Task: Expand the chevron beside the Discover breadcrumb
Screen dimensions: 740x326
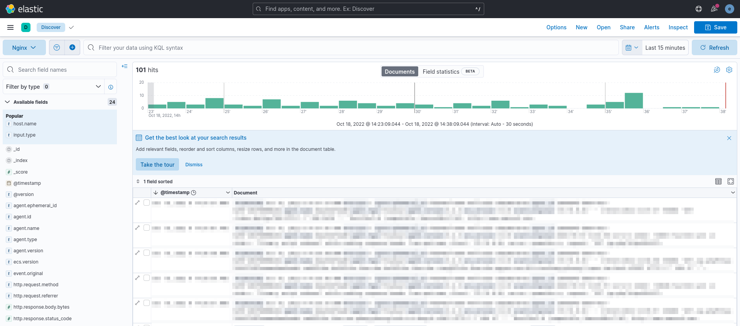Action: point(71,27)
